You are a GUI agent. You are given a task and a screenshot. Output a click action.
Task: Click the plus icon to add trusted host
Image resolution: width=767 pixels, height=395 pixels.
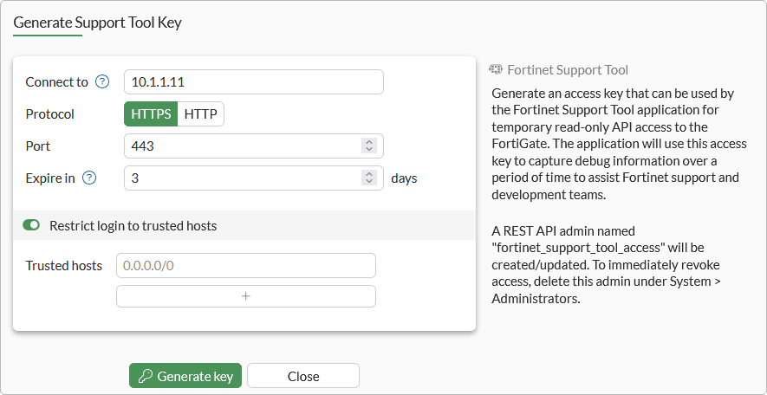point(246,296)
